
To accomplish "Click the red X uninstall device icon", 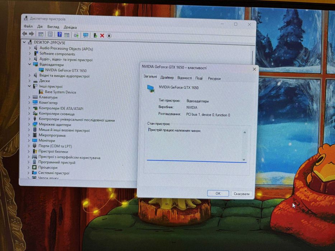I will tap(102, 35).
